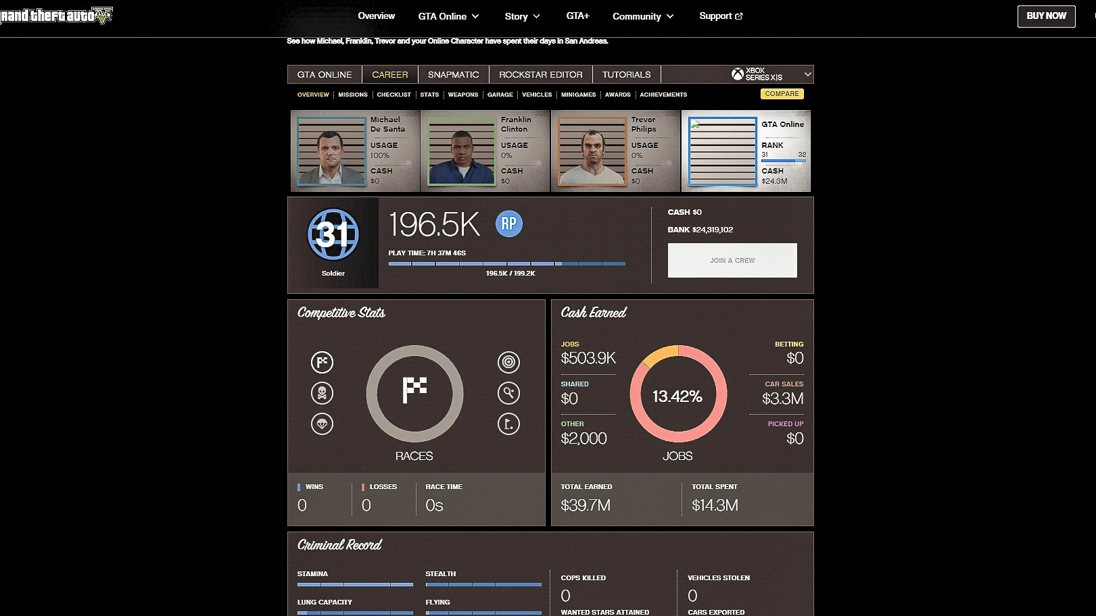
Task: Open the Overview page in top navigation
Action: 377,16
